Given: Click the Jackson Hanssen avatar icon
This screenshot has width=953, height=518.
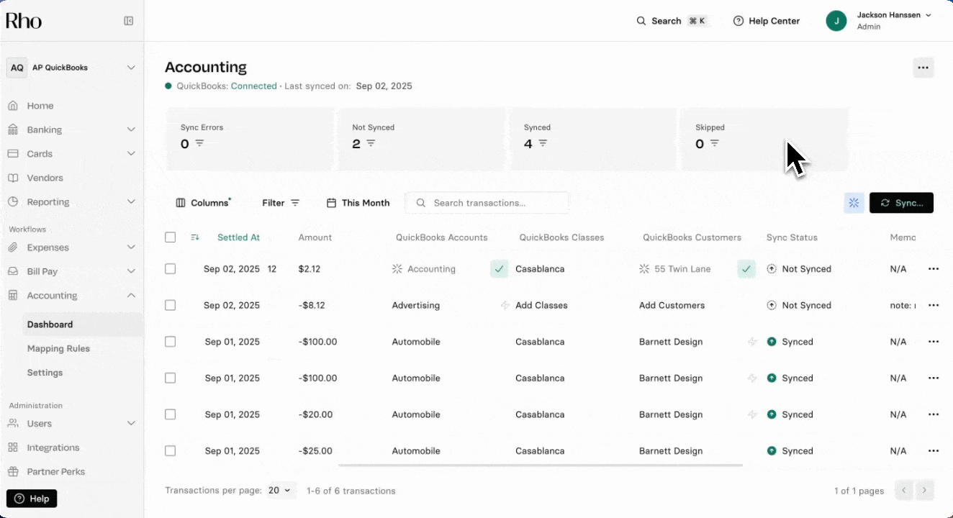Looking at the screenshot, I should pyautogui.click(x=836, y=21).
